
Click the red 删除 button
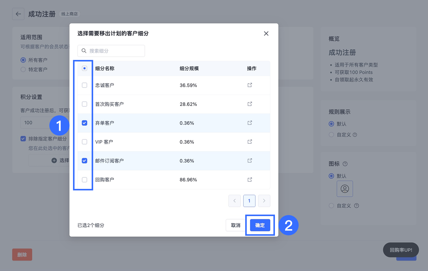[x=22, y=255]
